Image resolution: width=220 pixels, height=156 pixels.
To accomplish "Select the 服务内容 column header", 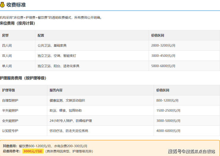I will click(56, 90).
